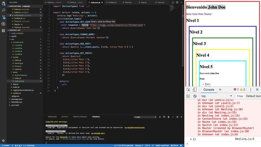Image resolution: width=261 pixels, height=147 pixels.
Task: Open the console context 'top' dropdown
Action: 217,96
